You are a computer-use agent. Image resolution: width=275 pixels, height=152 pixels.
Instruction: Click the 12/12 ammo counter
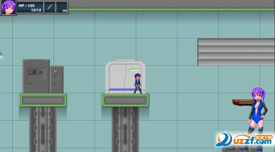tap(36, 10)
